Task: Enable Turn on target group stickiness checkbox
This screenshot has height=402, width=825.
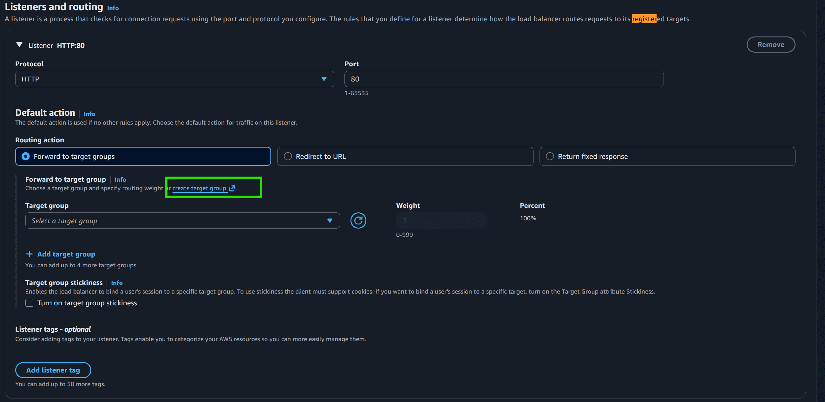Action: (x=29, y=303)
